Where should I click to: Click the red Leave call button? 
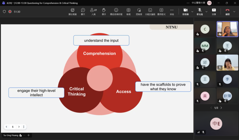[227, 11]
